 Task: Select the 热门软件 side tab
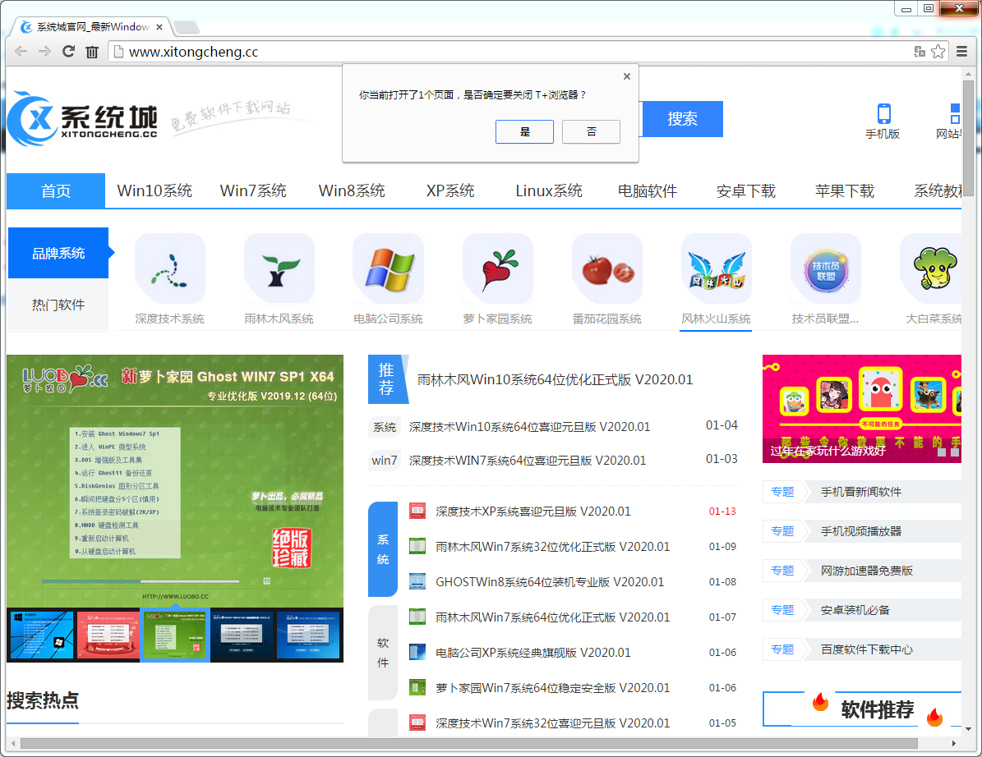(58, 305)
